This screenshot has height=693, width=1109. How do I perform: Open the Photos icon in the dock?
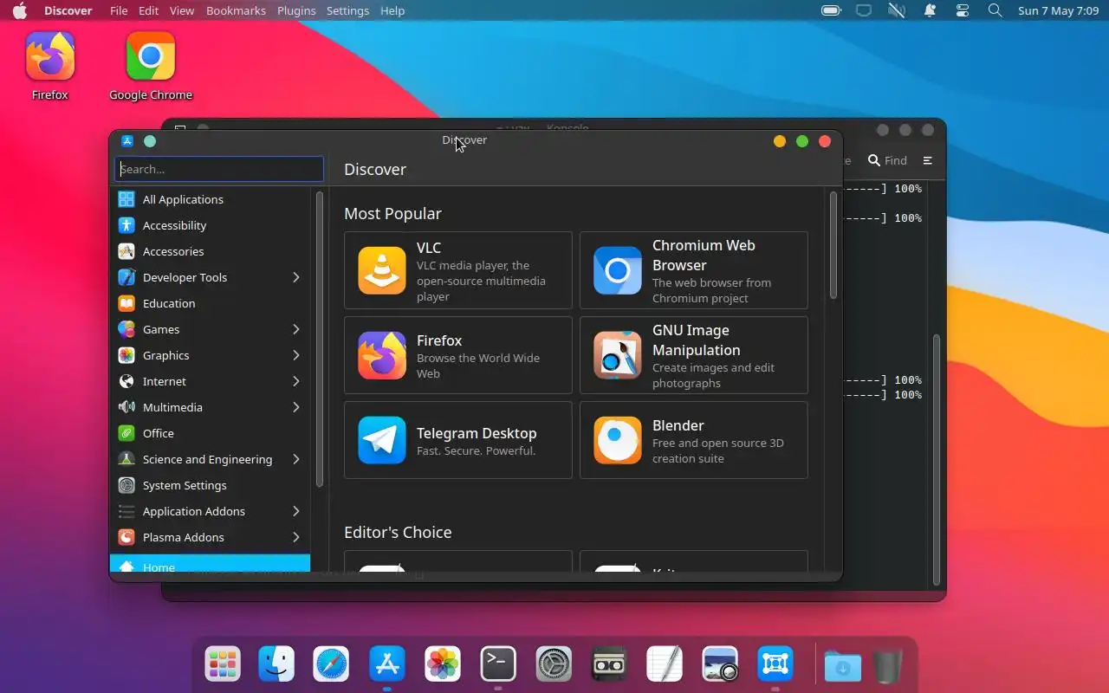(443, 664)
